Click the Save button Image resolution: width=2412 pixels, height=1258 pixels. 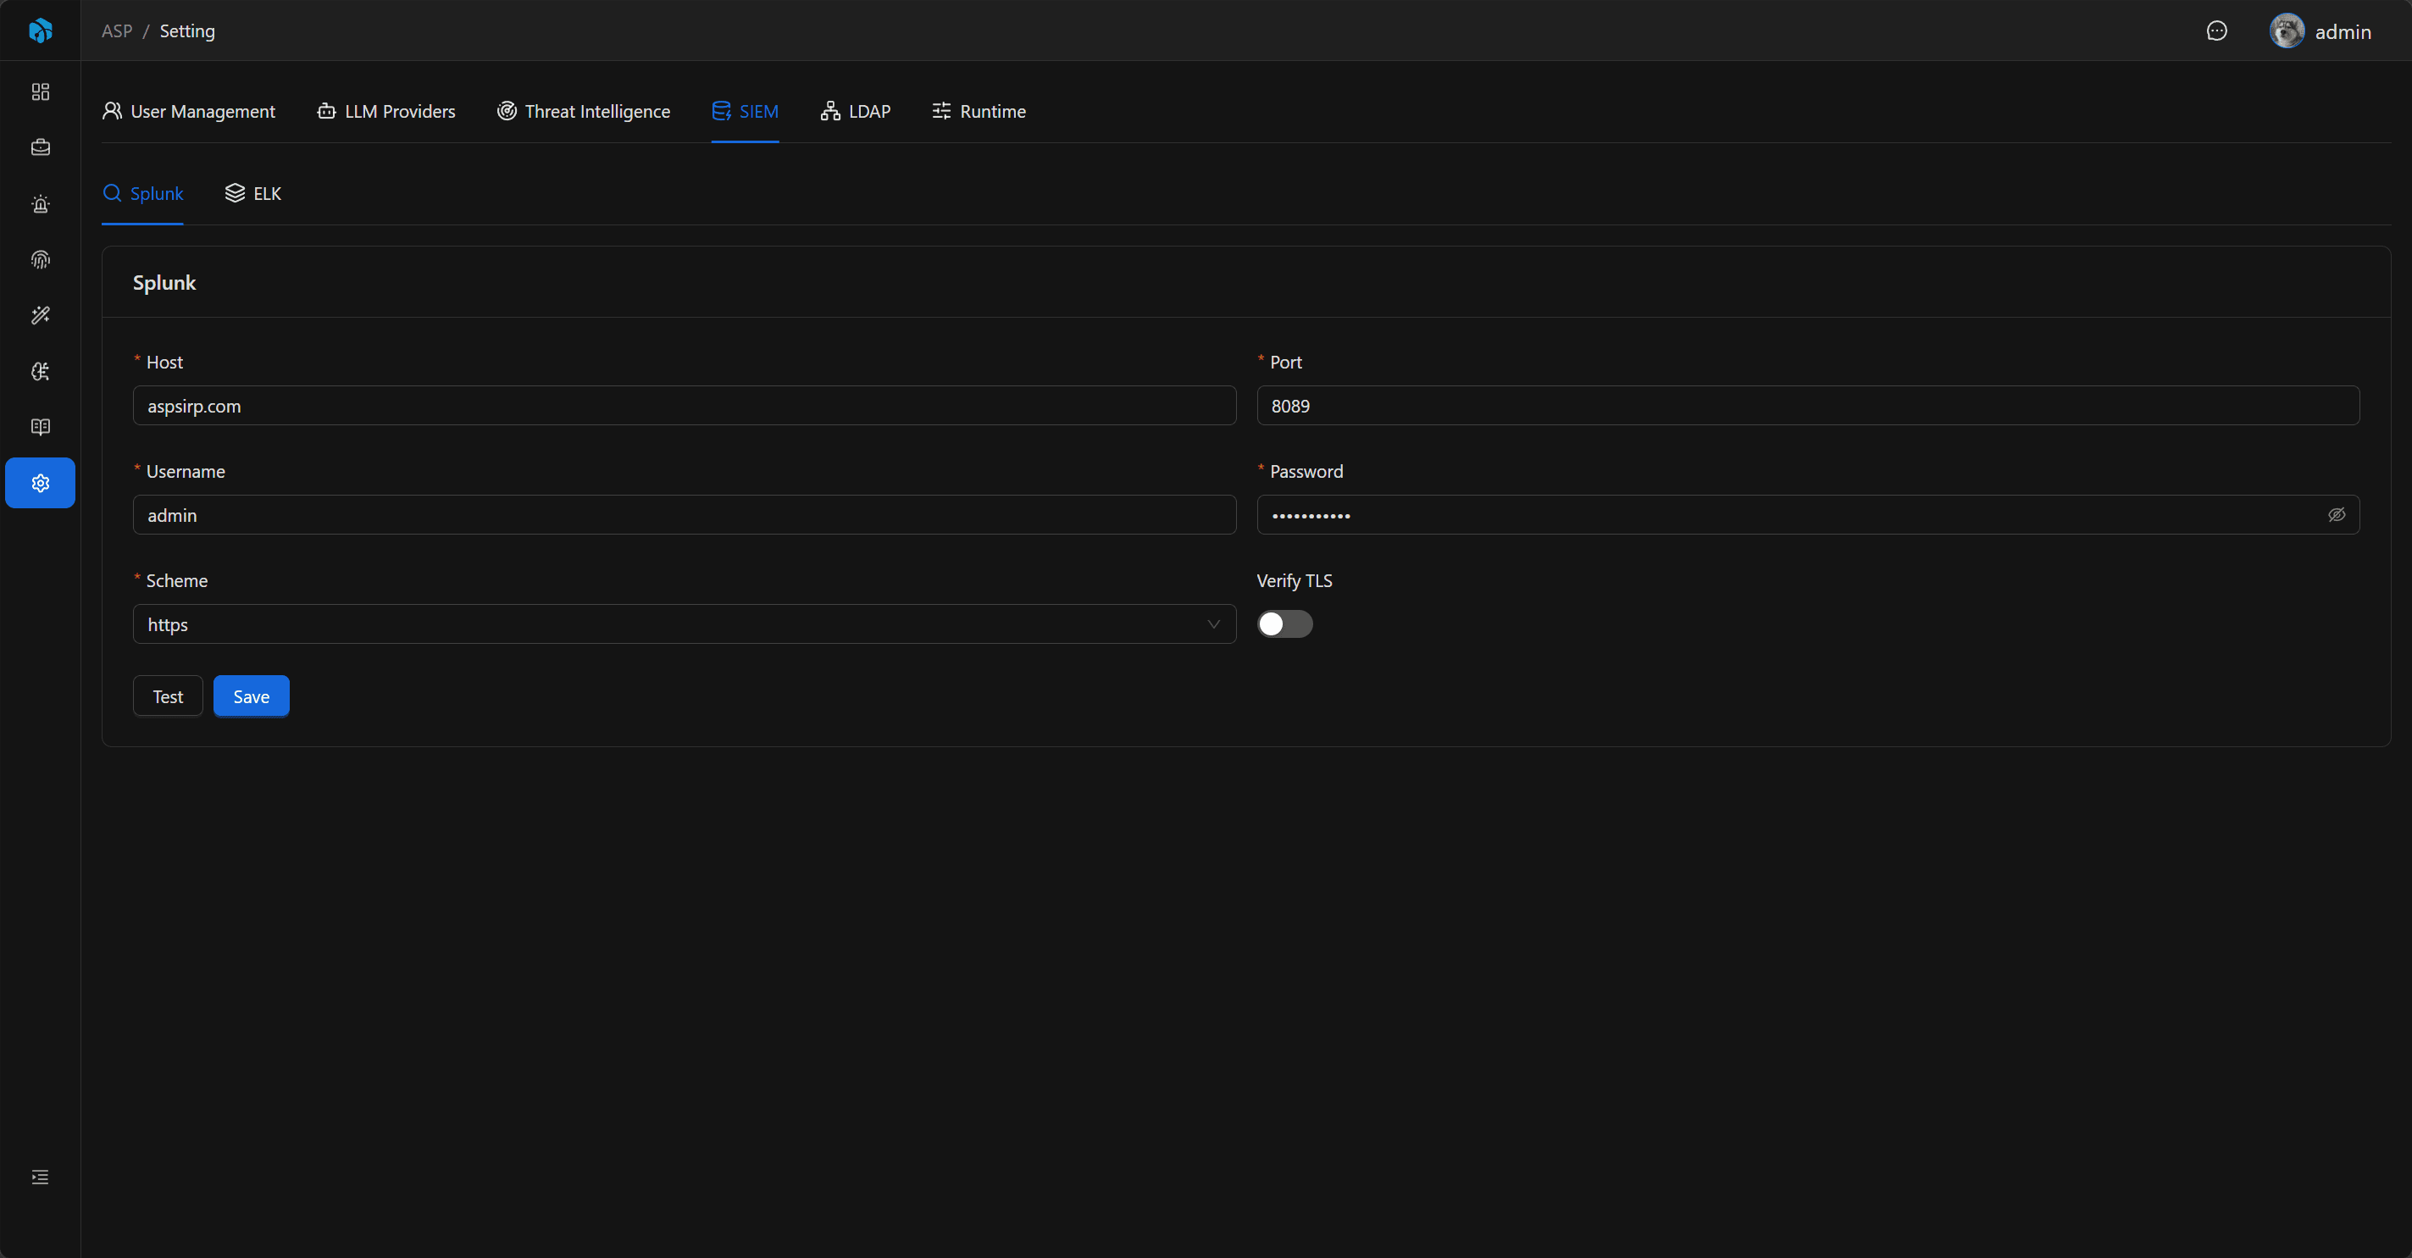(251, 696)
